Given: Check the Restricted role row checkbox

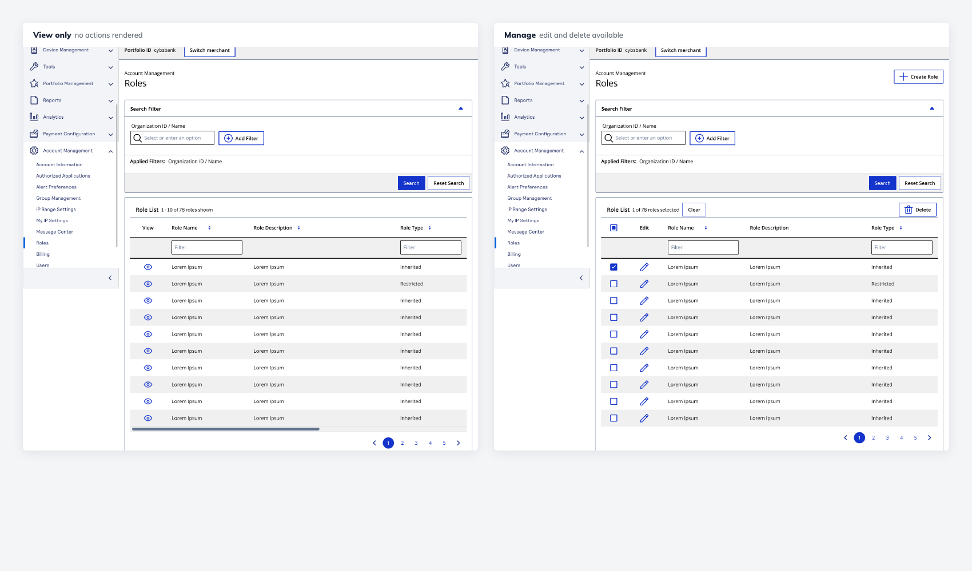Looking at the screenshot, I should [x=614, y=284].
